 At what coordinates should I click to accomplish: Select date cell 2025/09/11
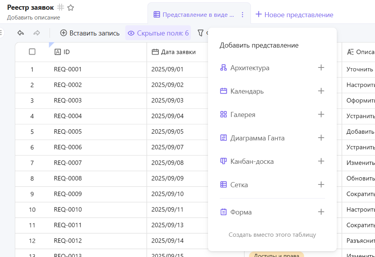(178, 210)
